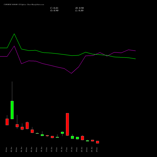Click the '10 Jun' date axis label
The height and width of the screenshot is (157, 157).
coord(41,149)
